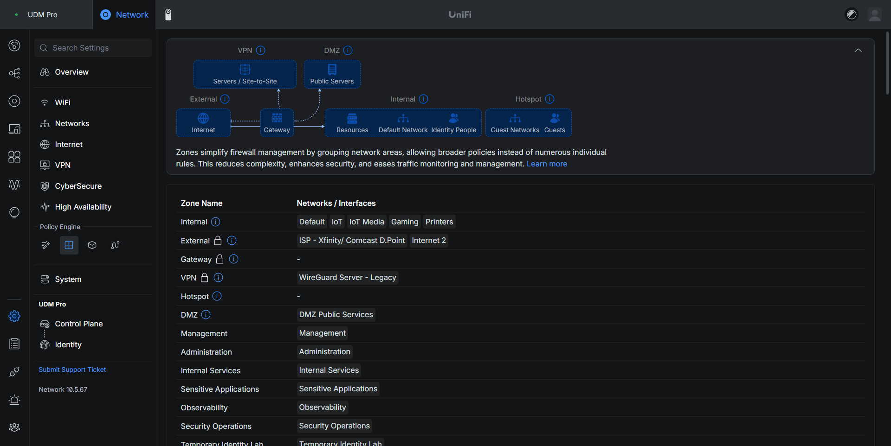Image resolution: width=891 pixels, height=446 pixels.
Task: Open the Client Devices icon in left rail
Action: [x=14, y=129]
